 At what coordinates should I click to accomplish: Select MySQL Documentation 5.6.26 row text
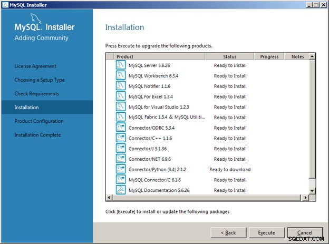[x=159, y=190]
